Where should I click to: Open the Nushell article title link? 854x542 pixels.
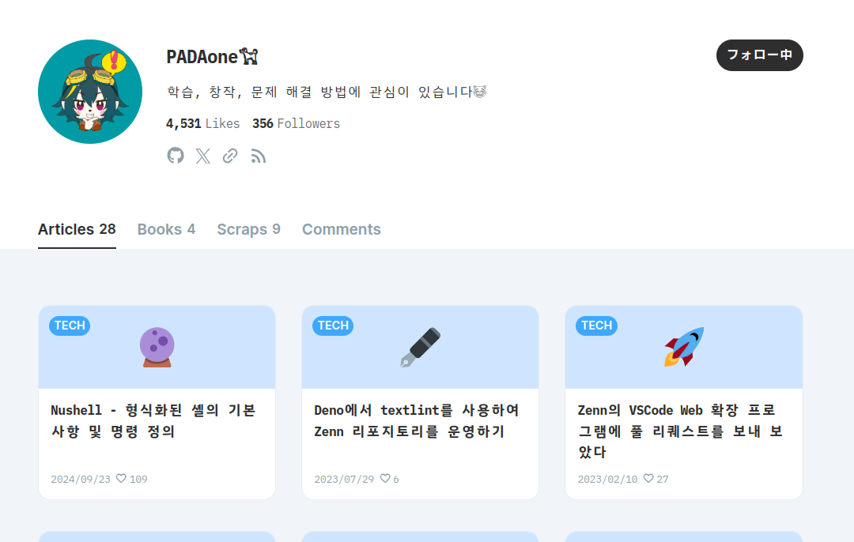[x=153, y=420]
